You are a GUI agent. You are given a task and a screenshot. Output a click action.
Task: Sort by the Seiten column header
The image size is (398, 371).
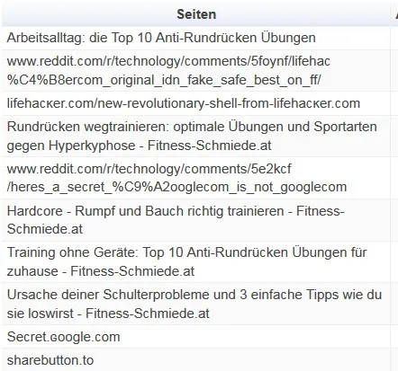[196, 14]
